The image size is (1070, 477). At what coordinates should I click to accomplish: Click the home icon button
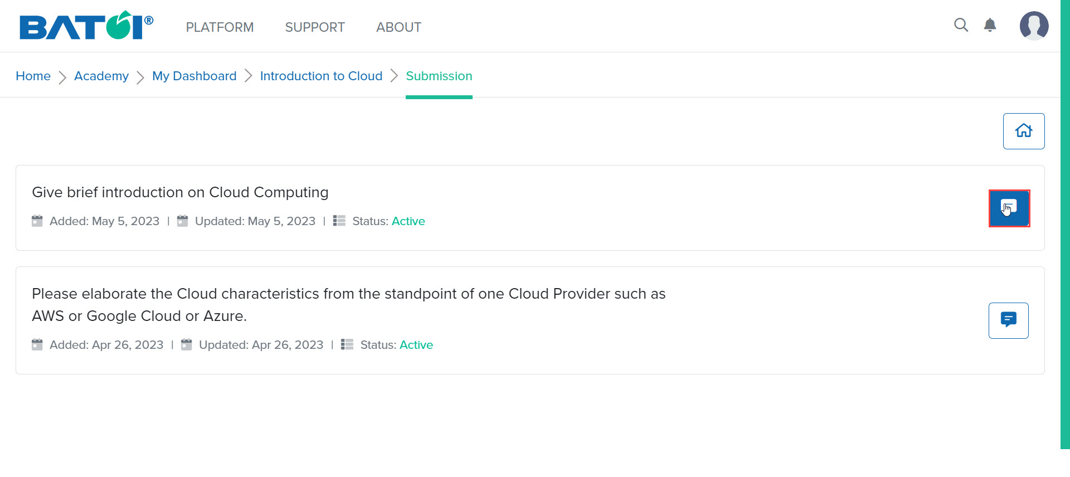tap(1024, 131)
